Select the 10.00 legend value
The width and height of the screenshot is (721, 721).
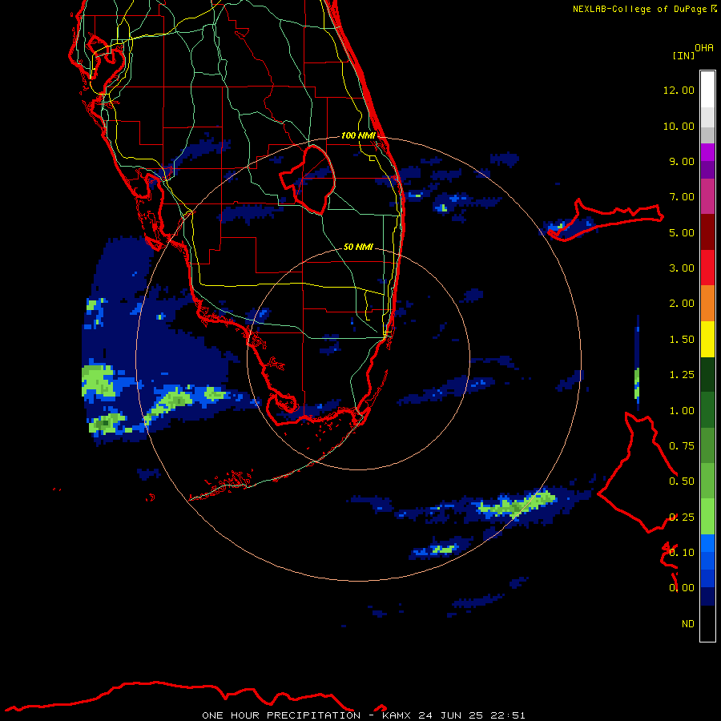679,126
